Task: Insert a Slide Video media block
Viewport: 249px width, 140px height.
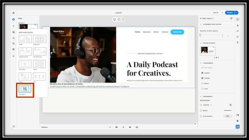Action: tap(25, 64)
